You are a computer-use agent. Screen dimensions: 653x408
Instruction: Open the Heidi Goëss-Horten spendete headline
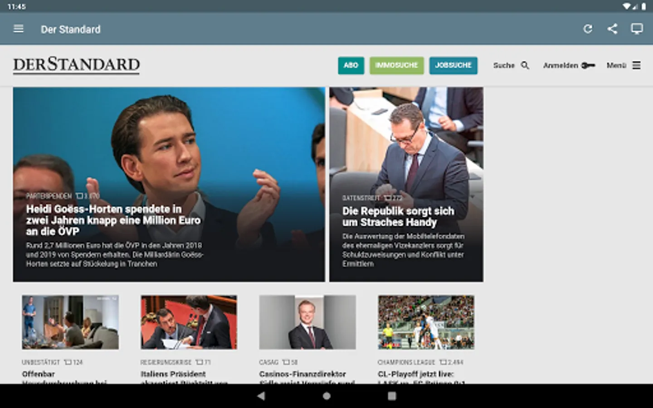113,220
